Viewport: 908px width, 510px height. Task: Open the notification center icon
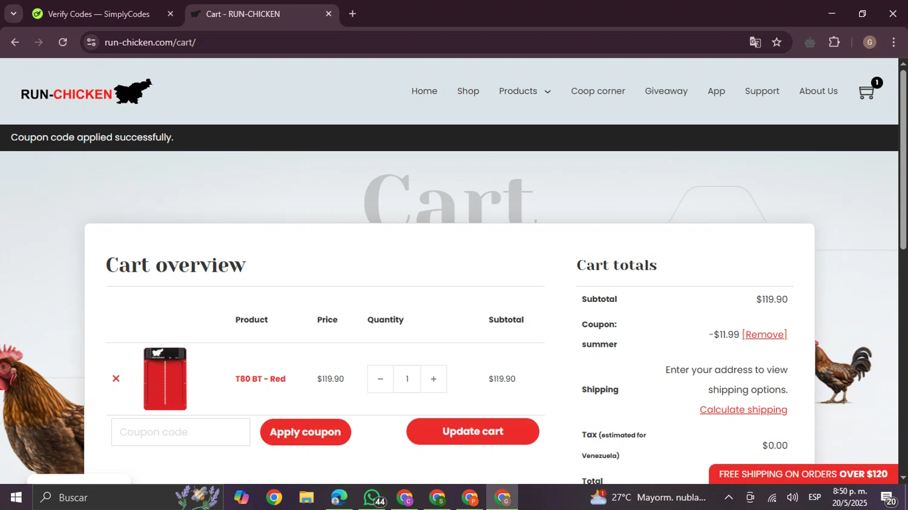click(x=889, y=499)
